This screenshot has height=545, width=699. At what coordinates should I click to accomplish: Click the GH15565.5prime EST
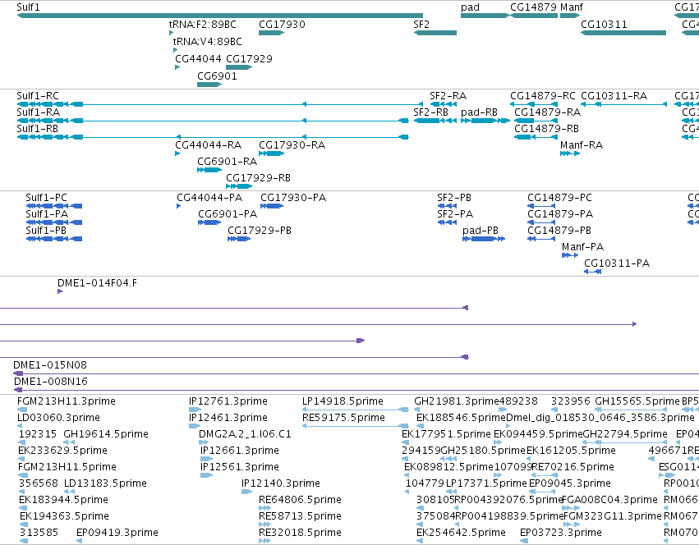(x=631, y=410)
